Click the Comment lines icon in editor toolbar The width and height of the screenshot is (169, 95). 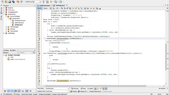pos(97,8)
